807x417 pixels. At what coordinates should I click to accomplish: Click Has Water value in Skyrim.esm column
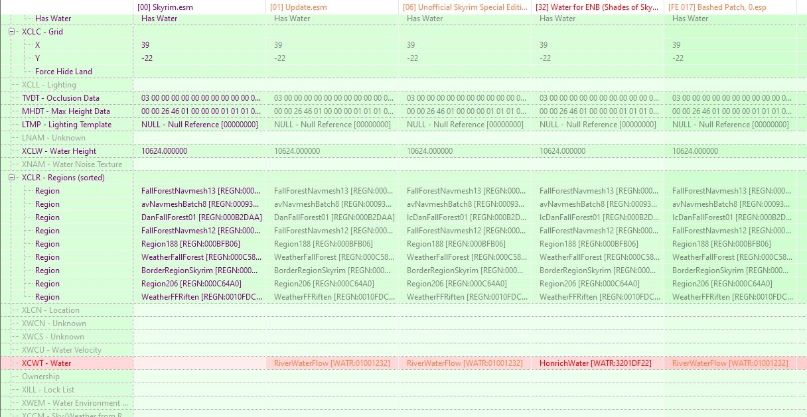159,19
